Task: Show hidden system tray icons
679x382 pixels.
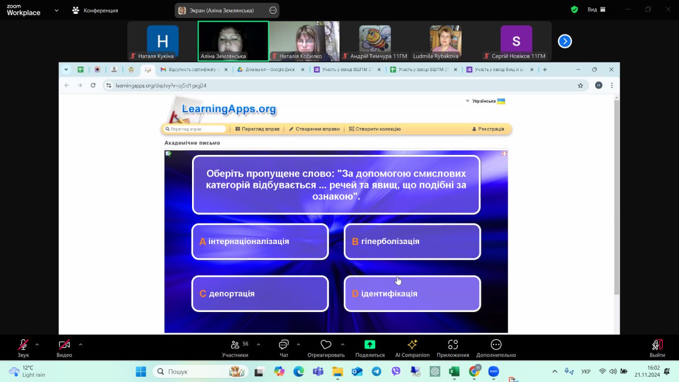Action: click(555, 371)
